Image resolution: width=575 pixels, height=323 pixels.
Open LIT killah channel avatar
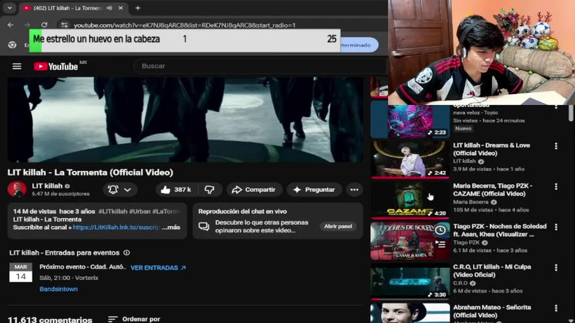click(x=17, y=189)
